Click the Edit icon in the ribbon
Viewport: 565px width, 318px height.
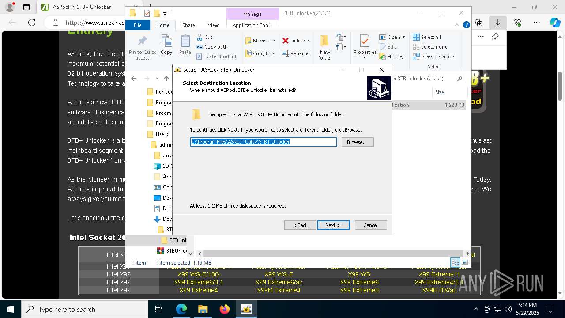[383, 47]
